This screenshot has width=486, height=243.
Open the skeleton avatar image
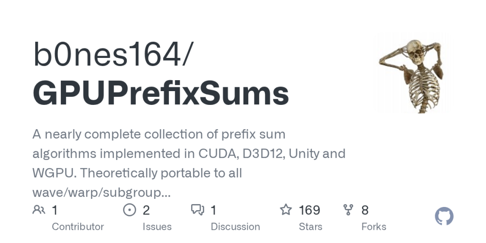click(410, 74)
